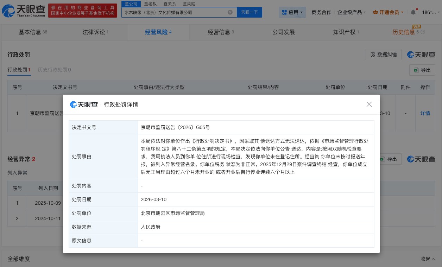The width and height of the screenshot is (442, 267).
Task: Click the Excel export icon beside 导出
Action: [x=416, y=70]
